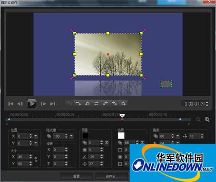The width and height of the screenshot is (216, 182).
Task: Open the shadow opacity ease dropdown
Action: [107, 143]
